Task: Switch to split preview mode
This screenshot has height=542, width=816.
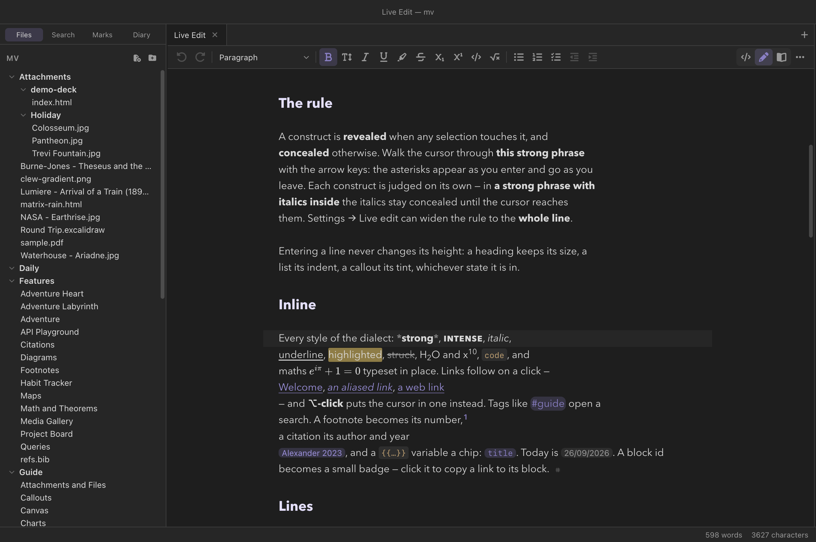Action: (x=782, y=57)
